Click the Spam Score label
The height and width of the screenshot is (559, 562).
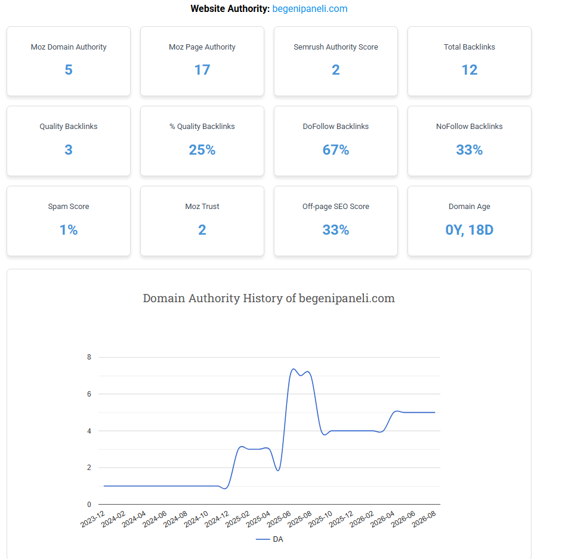point(69,206)
